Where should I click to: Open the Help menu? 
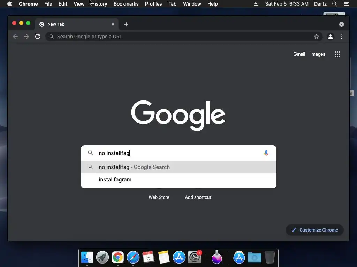[212, 4]
